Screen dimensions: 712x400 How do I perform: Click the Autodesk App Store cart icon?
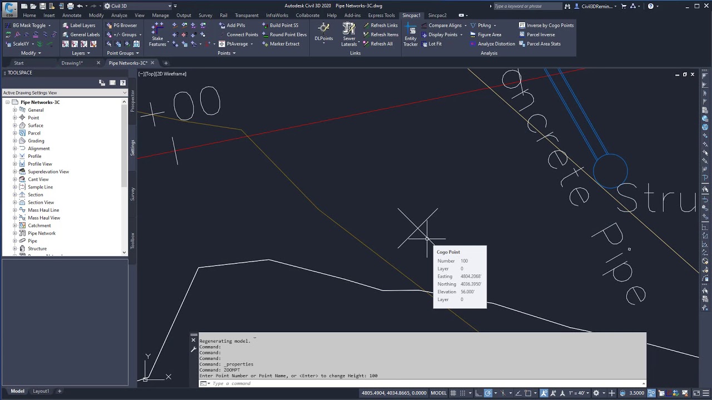(x=624, y=6)
